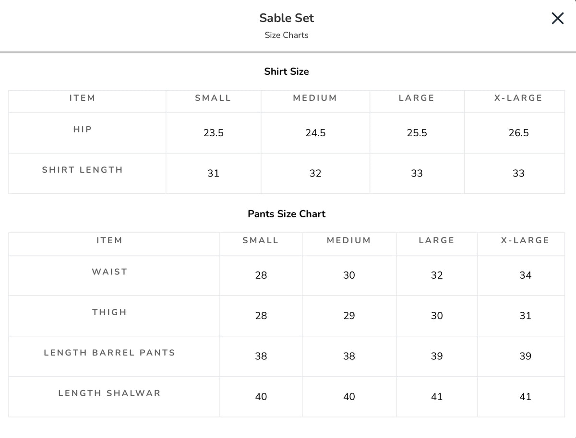Select the SHIRT LENGTH row label
Viewport: 576px width, 438px height.
(x=83, y=170)
